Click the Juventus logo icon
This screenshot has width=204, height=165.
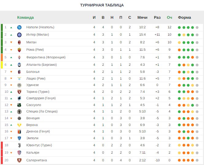[19, 145]
